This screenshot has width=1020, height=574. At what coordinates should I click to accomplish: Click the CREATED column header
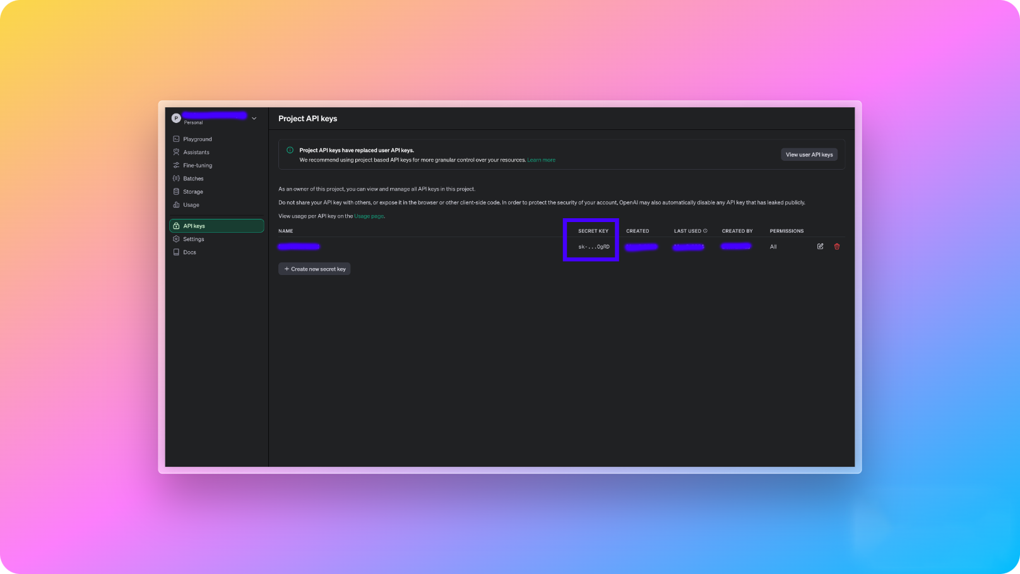coord(637,231)
